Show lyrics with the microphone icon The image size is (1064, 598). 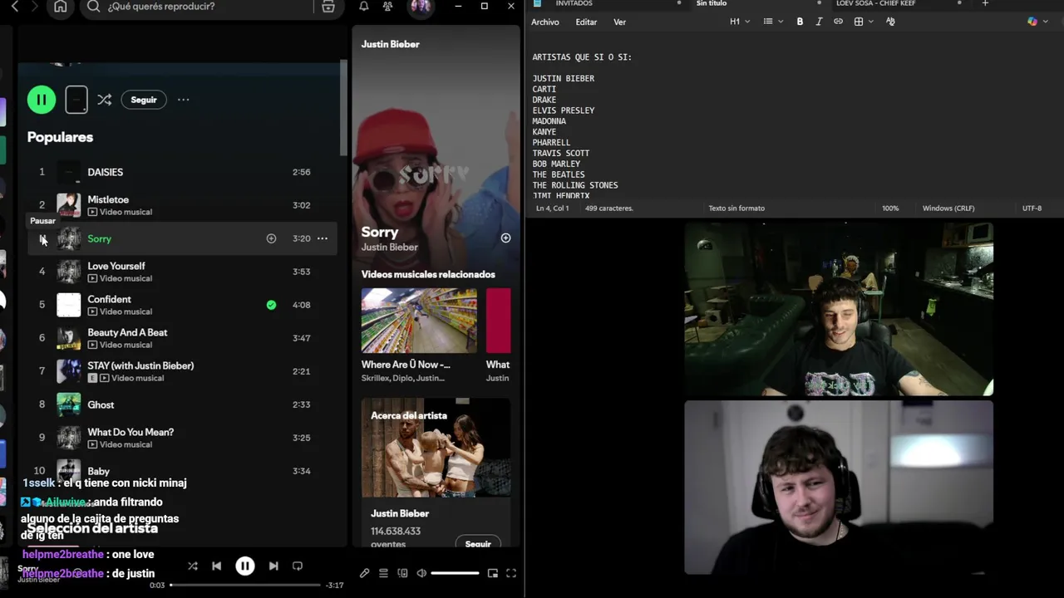(364, 573)
